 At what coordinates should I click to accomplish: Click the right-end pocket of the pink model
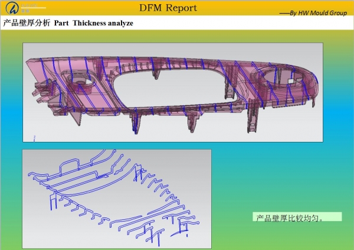coord(286,76)
